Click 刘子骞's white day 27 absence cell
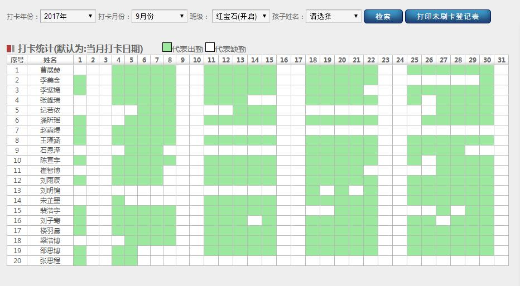Image resolution: width=520 pixels, height=286 pixels. coord(444,220)
